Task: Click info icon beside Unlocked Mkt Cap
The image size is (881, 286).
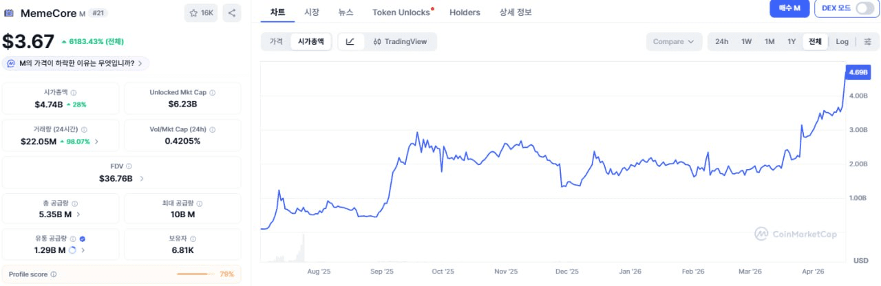Action: pos(212,92)
